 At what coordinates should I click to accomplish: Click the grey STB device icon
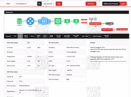coord(110,24)
